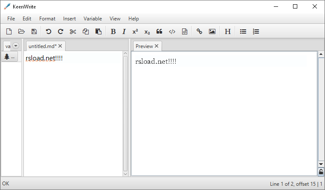Create a new file with toolbar icon

(x=9, y=31)
